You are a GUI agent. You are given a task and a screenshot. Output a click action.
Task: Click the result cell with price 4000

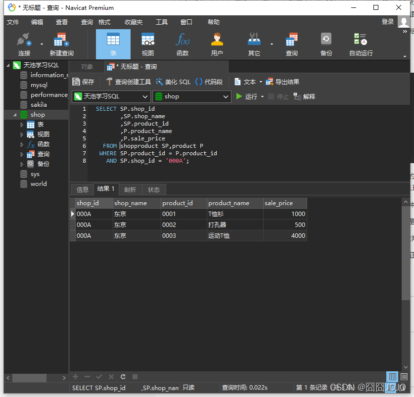click(285, 236)
